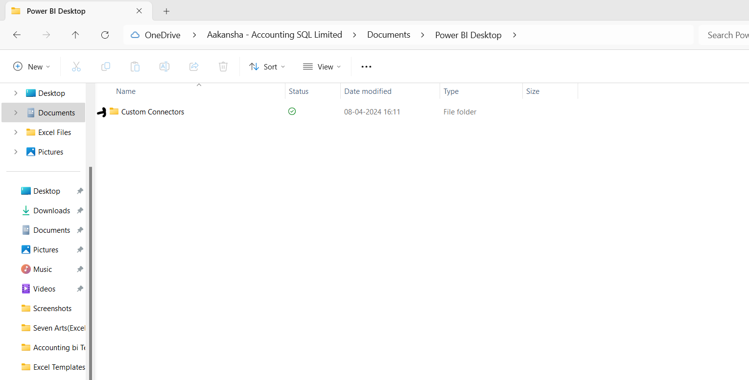Image resolution: width=749 pixels, height=380 pixels.
Task: Click the Delete trash icon
Action: [223, 67]
